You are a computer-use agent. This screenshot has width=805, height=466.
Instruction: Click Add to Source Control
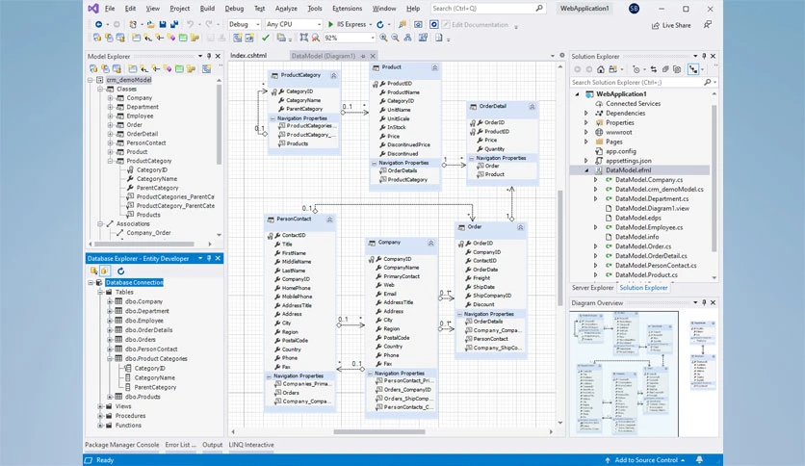[645, 460]
